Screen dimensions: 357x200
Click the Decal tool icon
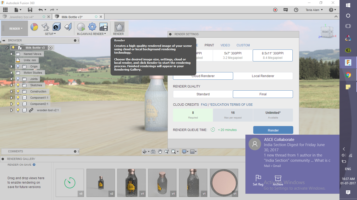(x=57, y=27)
